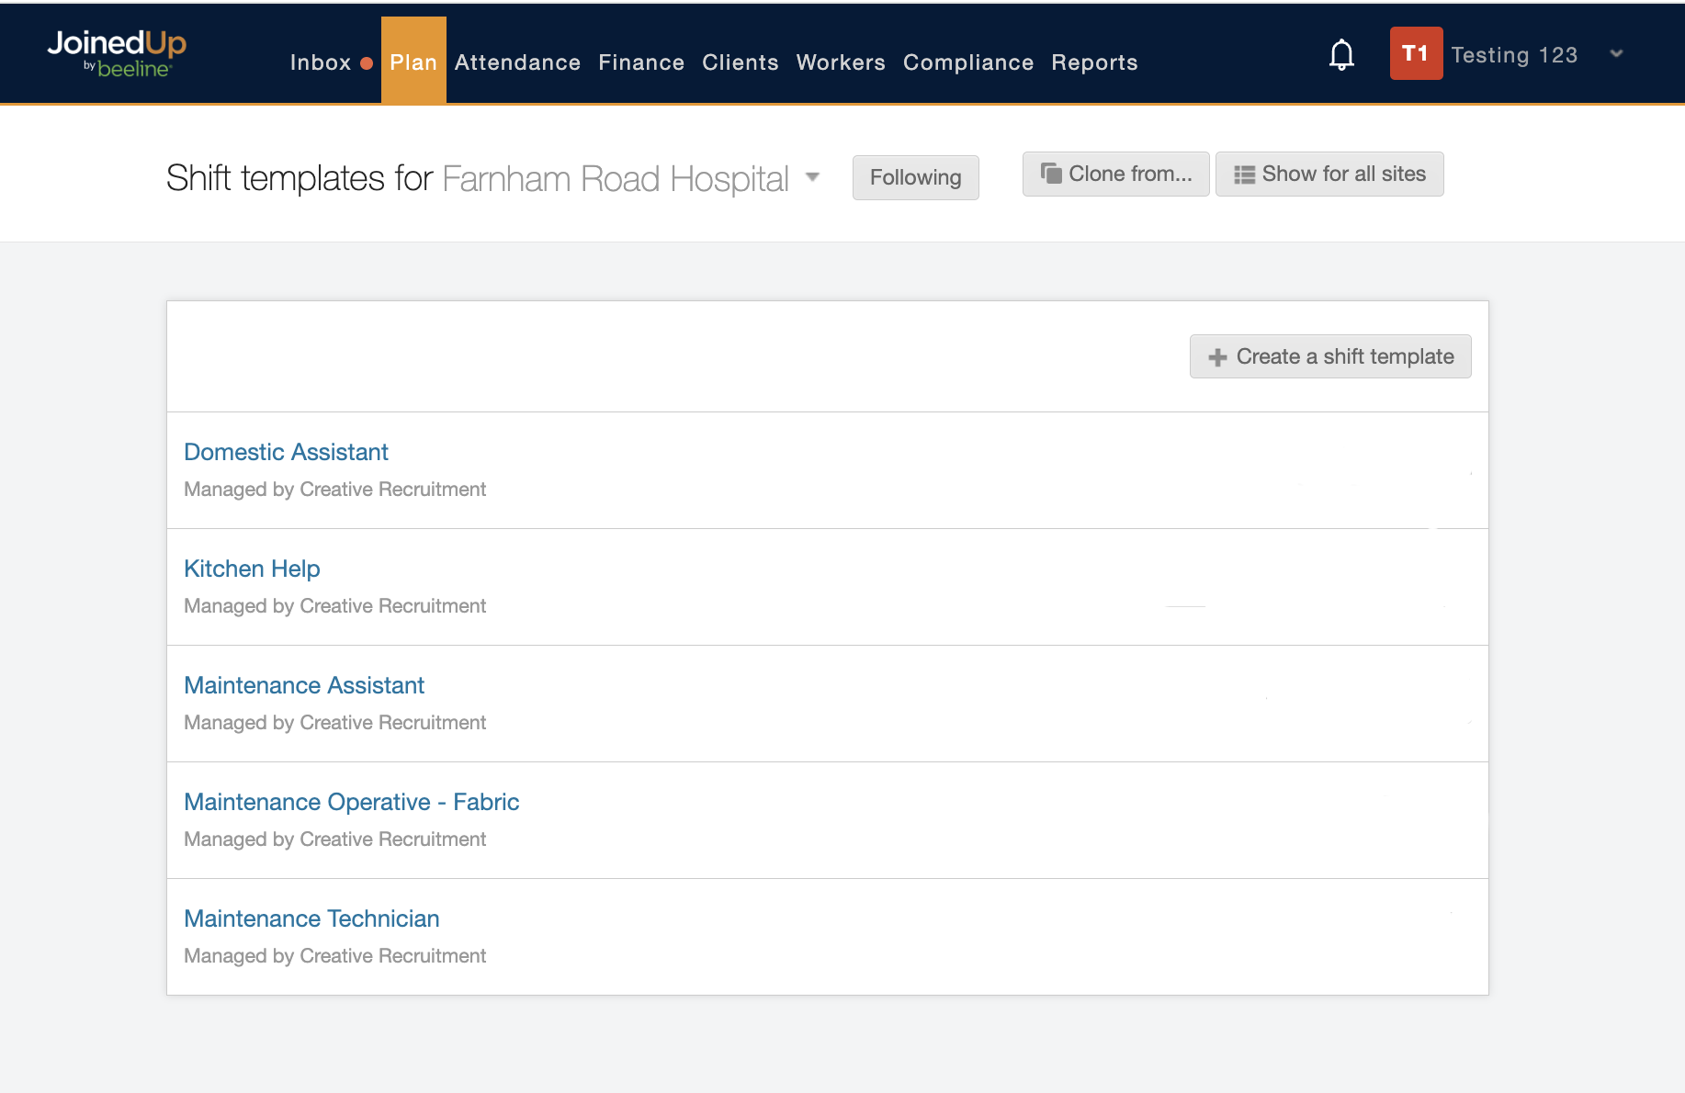1685x1093 pixels.
Task: Expand the Farnham Road Hospital site dropdown
Action: (812, 177)
